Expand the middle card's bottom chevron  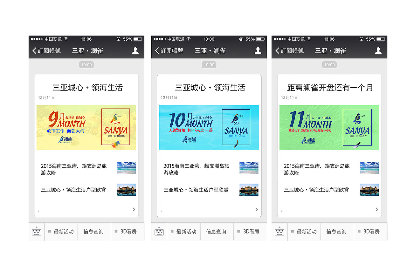[256, 209]
